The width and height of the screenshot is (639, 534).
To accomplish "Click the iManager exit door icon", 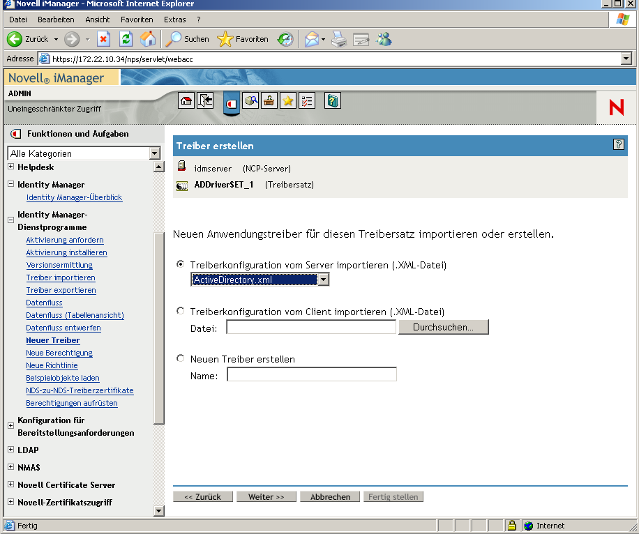I will coord(204,100).
